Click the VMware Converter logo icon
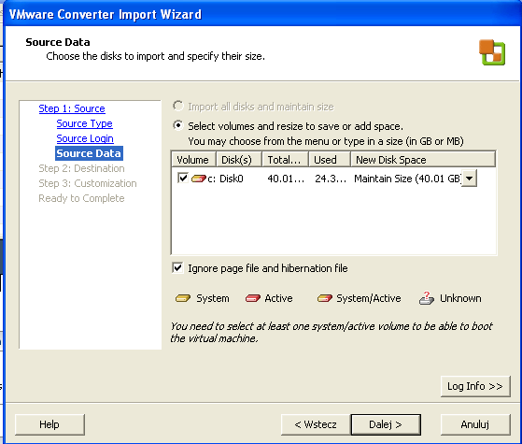 [492, 52]
